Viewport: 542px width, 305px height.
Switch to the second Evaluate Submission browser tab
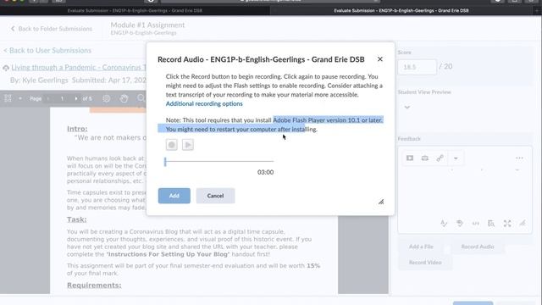401,10
